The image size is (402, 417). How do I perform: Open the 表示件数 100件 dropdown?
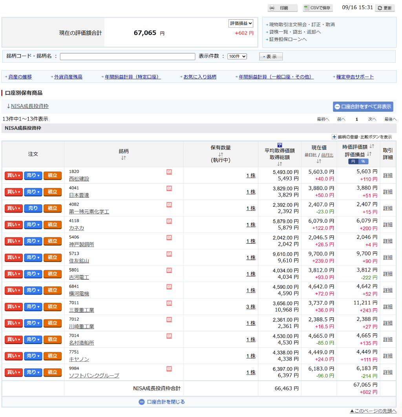[x=237, y=56]
